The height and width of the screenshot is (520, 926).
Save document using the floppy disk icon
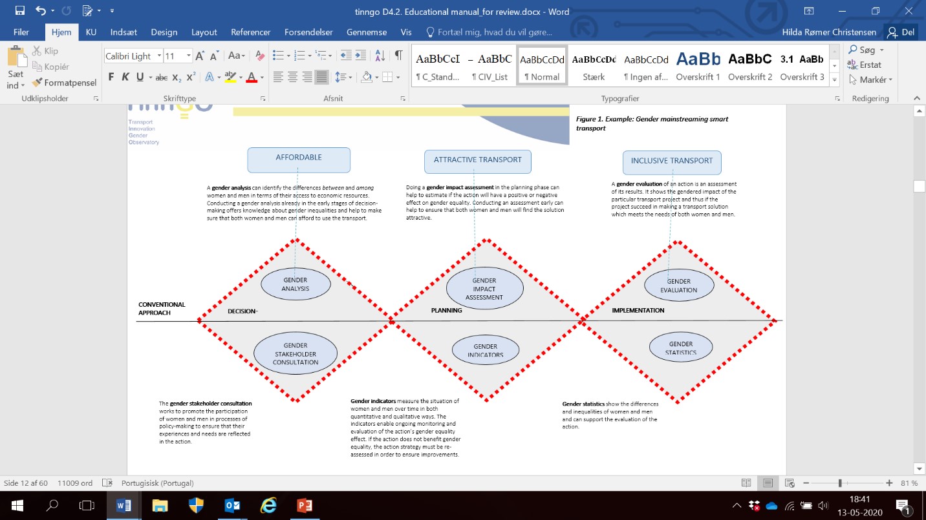[x=19, y=11]
